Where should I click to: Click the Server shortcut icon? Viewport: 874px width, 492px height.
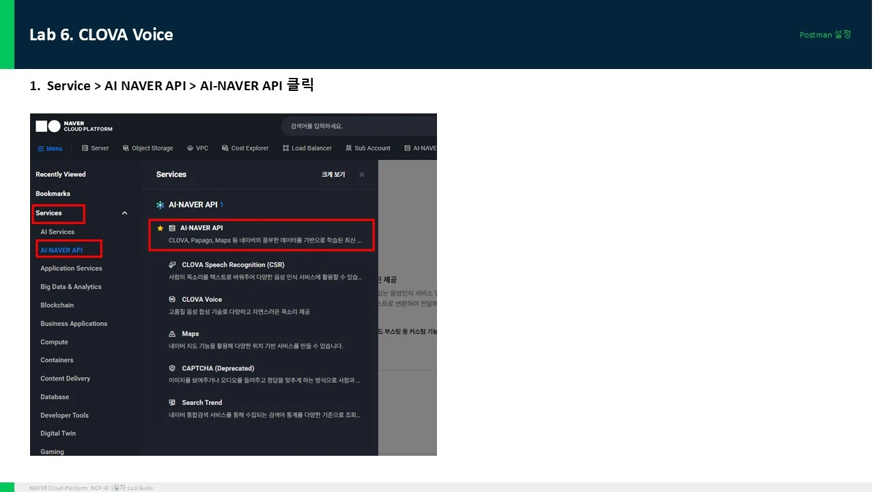(85, 148)
